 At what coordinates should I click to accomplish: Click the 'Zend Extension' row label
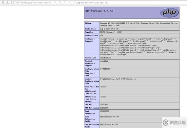coord(89,112)
